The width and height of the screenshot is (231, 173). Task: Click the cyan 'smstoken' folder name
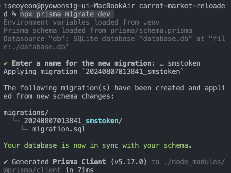click(x=102, y=121)
